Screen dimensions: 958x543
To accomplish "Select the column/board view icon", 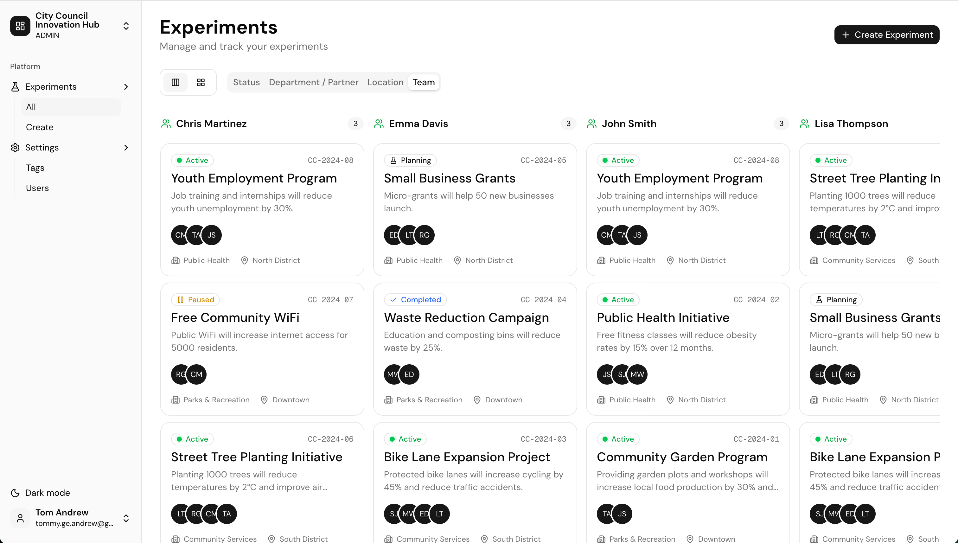I will click(x=175, y=82).
